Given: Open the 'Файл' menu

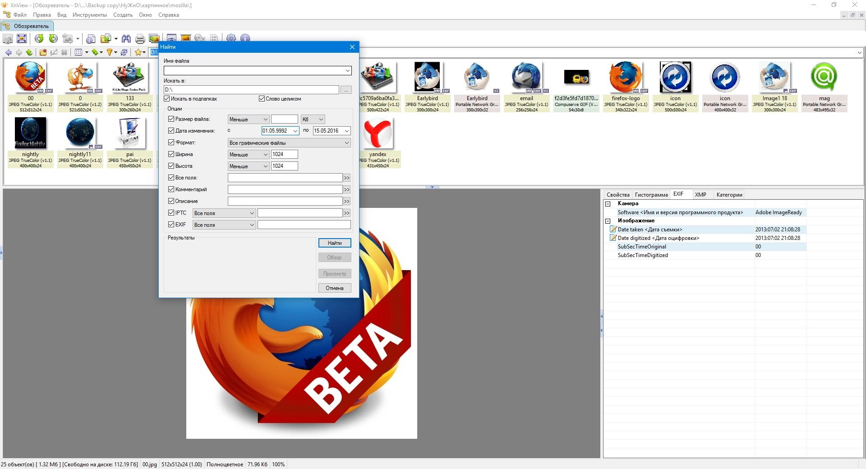Looking at the screenshot, I should coord(20,15).
